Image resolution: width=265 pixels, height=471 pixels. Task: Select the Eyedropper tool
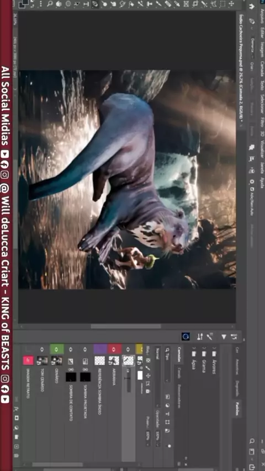[x=177, y=4]
